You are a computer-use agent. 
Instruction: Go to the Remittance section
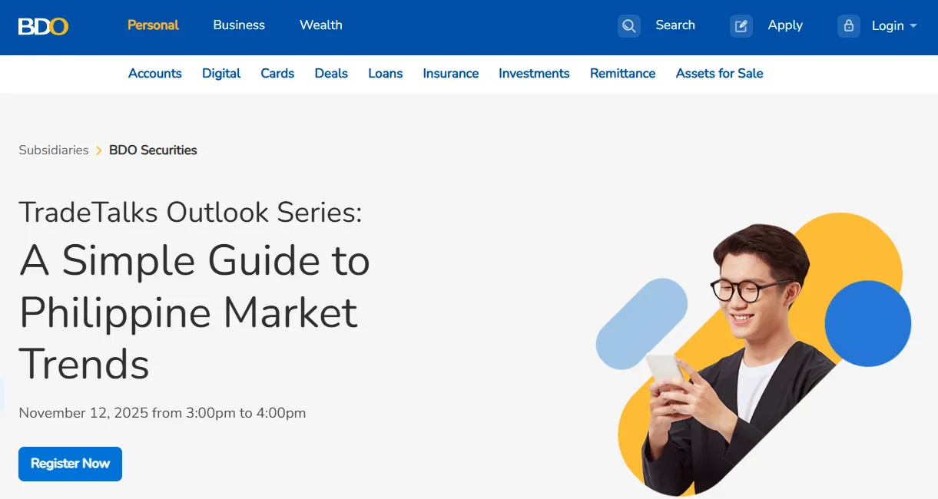(x=622, y=74)
